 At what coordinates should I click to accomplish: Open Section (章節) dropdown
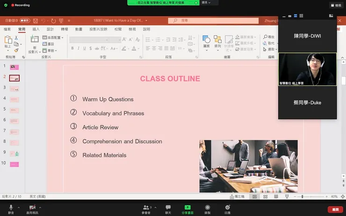point(50,50)
